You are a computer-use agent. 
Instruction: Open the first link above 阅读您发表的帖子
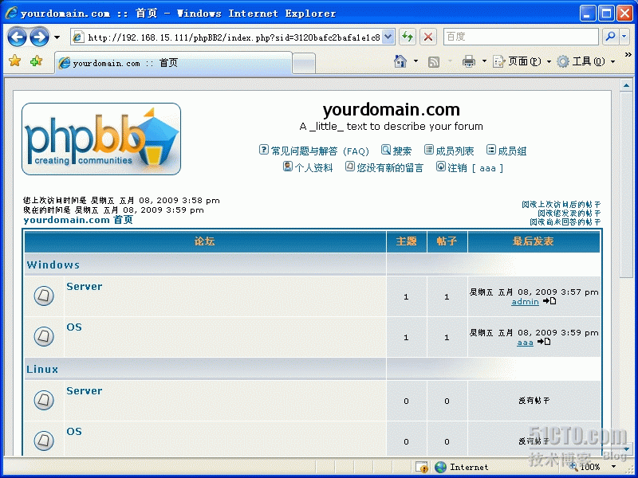tap(561, 205)
